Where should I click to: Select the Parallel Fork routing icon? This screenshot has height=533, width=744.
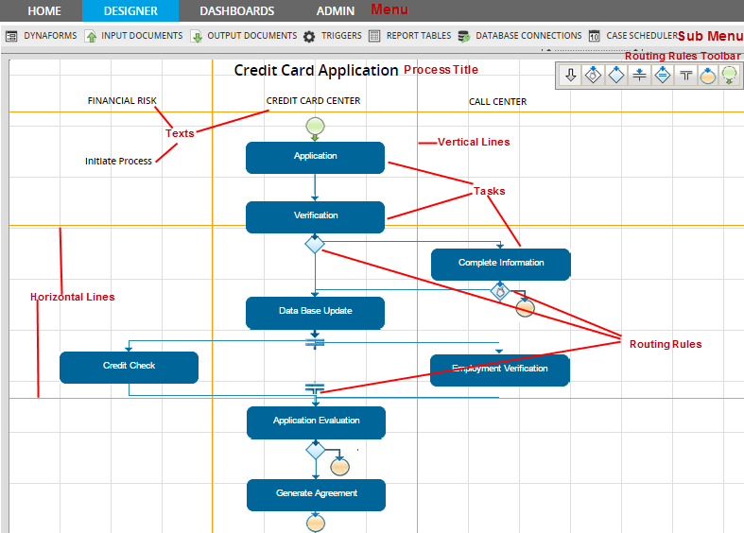click(640, 76)
